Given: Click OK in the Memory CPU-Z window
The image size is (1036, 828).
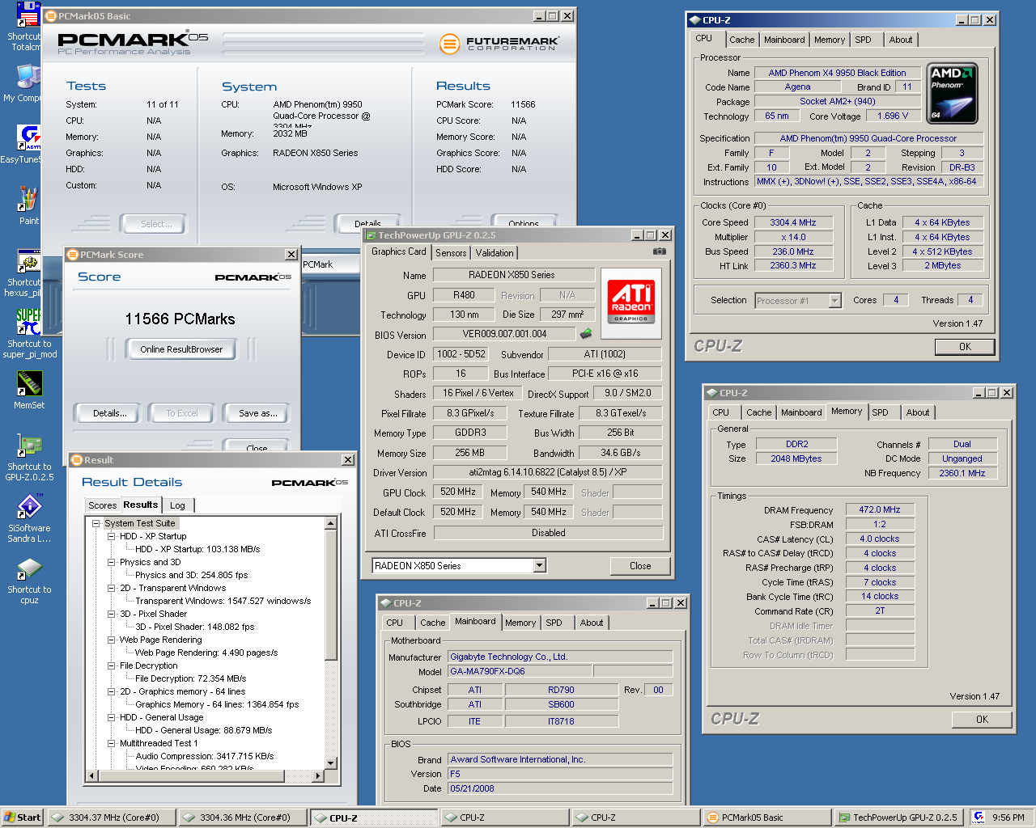Looking at the screenshot, I should coord(982,720).
